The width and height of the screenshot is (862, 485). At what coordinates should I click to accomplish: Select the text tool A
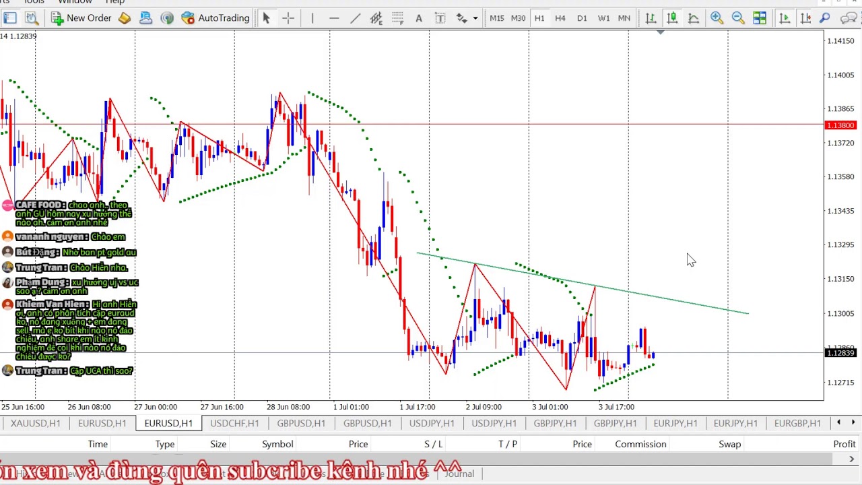[419, 18]
